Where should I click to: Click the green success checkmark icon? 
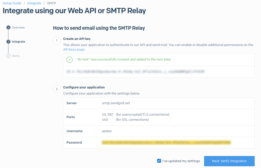[69, 60]
